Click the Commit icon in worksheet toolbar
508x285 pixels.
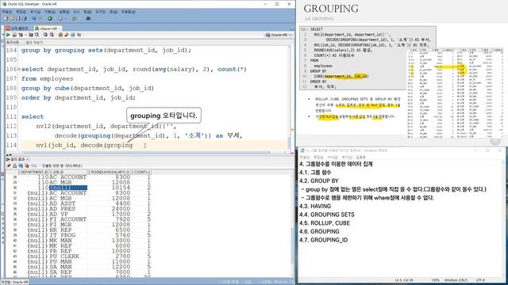click(46, 35)
